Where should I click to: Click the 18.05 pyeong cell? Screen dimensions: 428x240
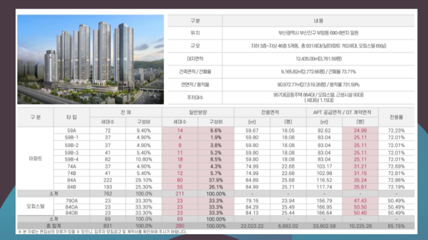(288, 130)
